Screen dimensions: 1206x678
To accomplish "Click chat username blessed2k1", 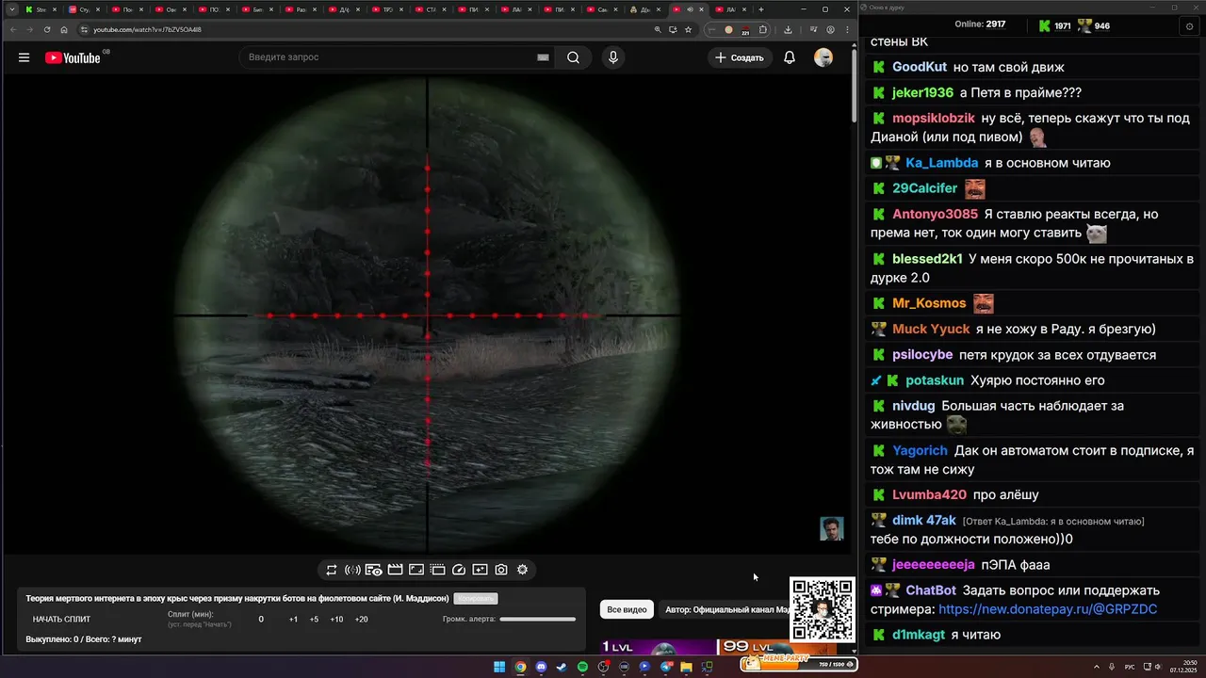I will pyautogui.click(x=927, y=259).
